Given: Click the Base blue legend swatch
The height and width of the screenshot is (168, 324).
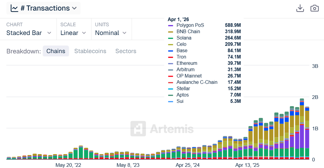Looking at the screenshot, I should click(171, 51).
